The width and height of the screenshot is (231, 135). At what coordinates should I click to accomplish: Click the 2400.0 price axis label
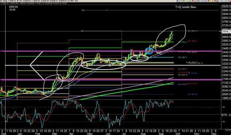pyautogui.click(x=226, y=56)
